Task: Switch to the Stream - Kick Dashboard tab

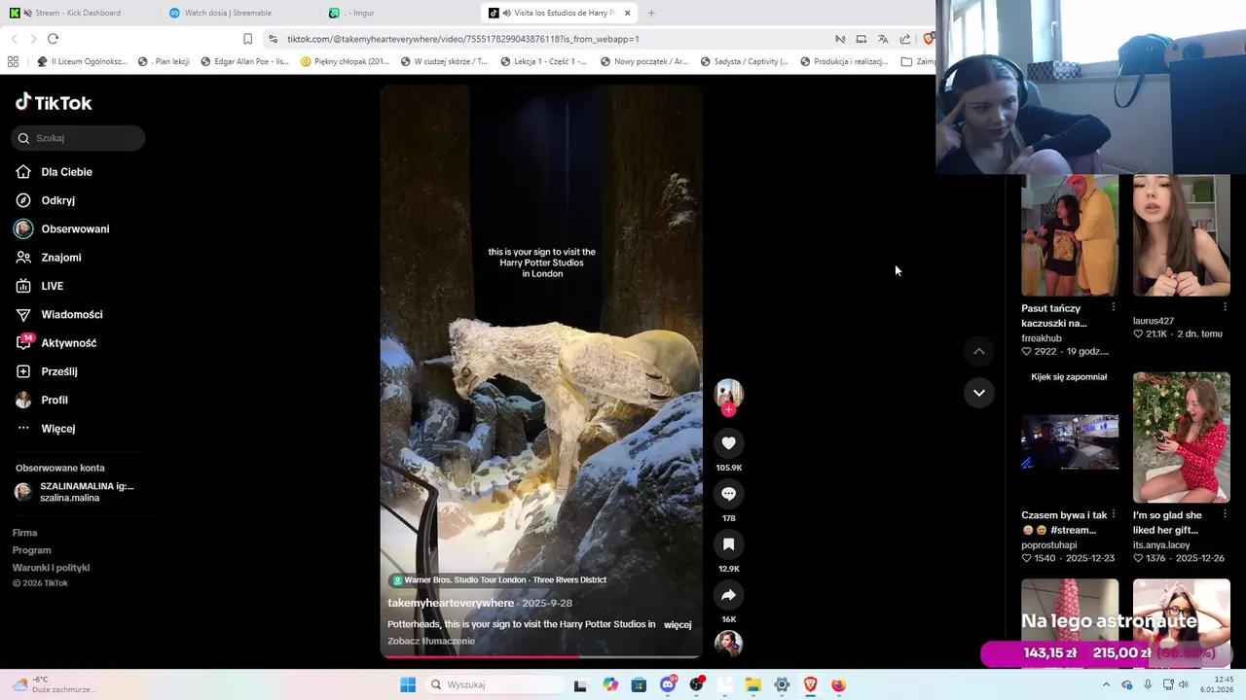Action: 78,13
